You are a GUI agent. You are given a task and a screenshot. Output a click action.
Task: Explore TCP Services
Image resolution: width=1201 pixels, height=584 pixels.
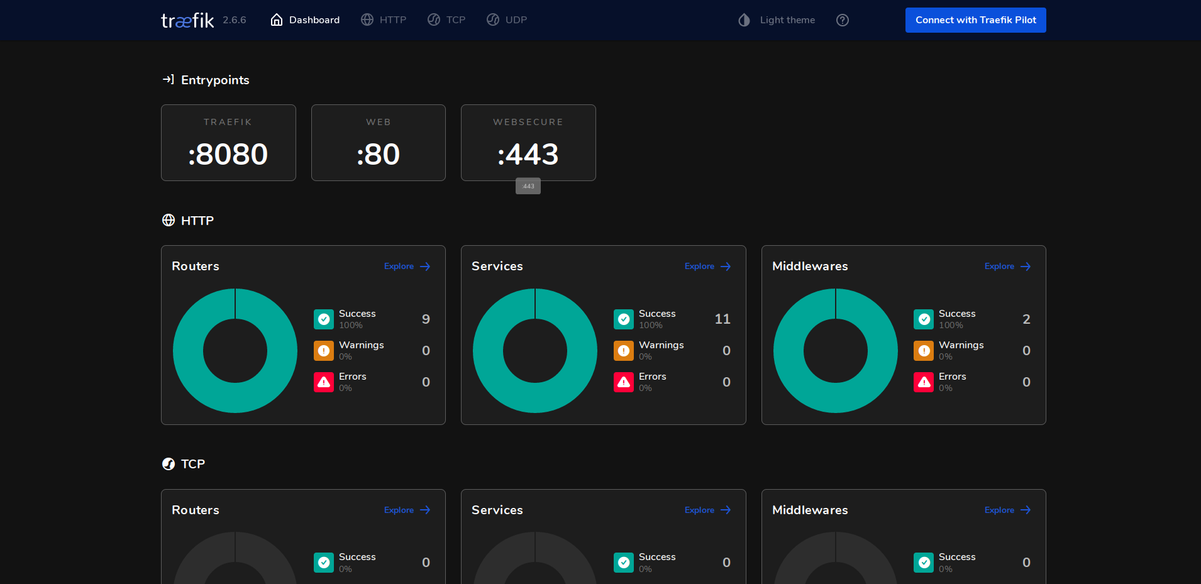pyautogui.click(x=708, y=510)
